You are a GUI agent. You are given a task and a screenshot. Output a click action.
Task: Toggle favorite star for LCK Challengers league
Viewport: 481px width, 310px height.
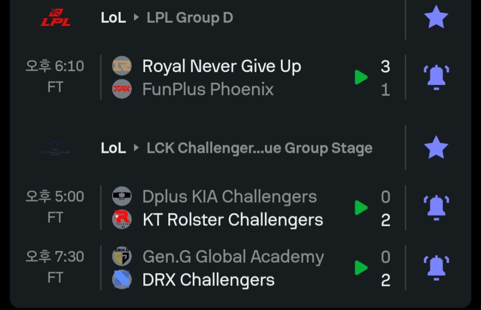coord(436,147)
